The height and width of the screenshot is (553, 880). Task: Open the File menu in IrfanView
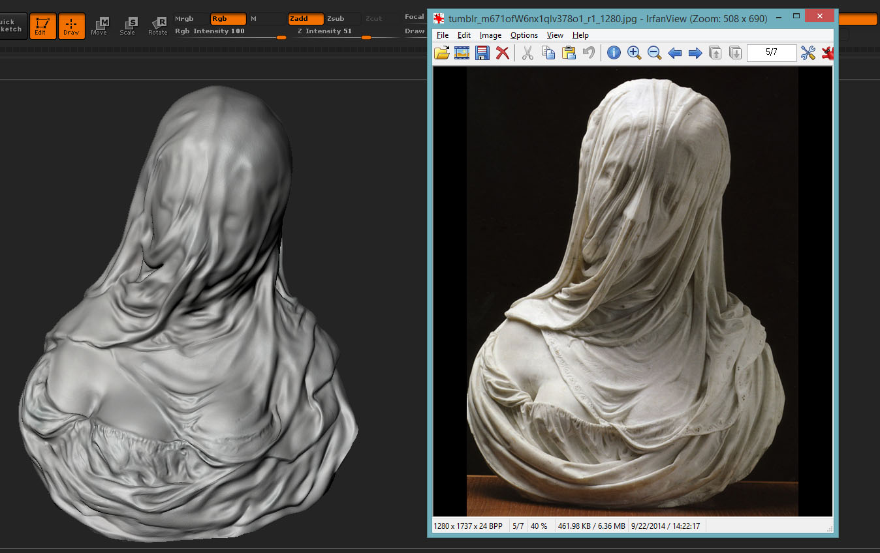click(443, 35)
